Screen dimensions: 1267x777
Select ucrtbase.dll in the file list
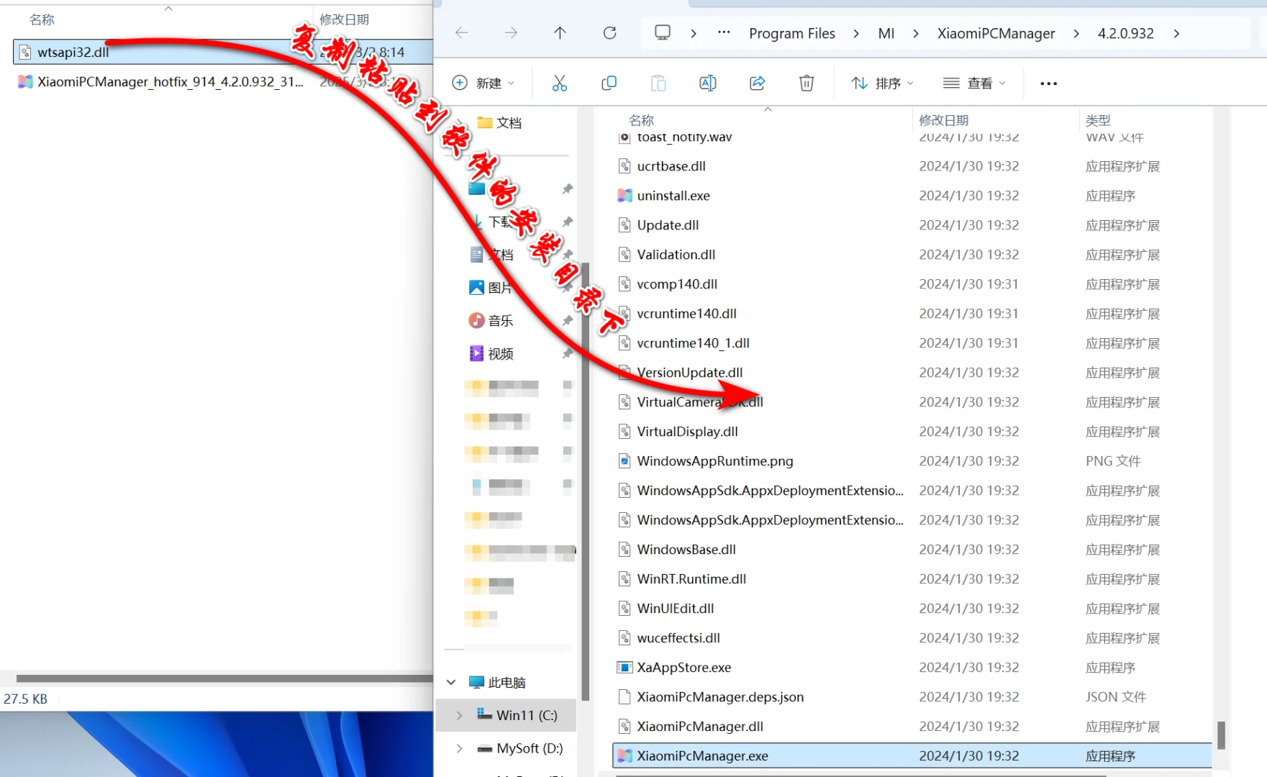[671, 166]
